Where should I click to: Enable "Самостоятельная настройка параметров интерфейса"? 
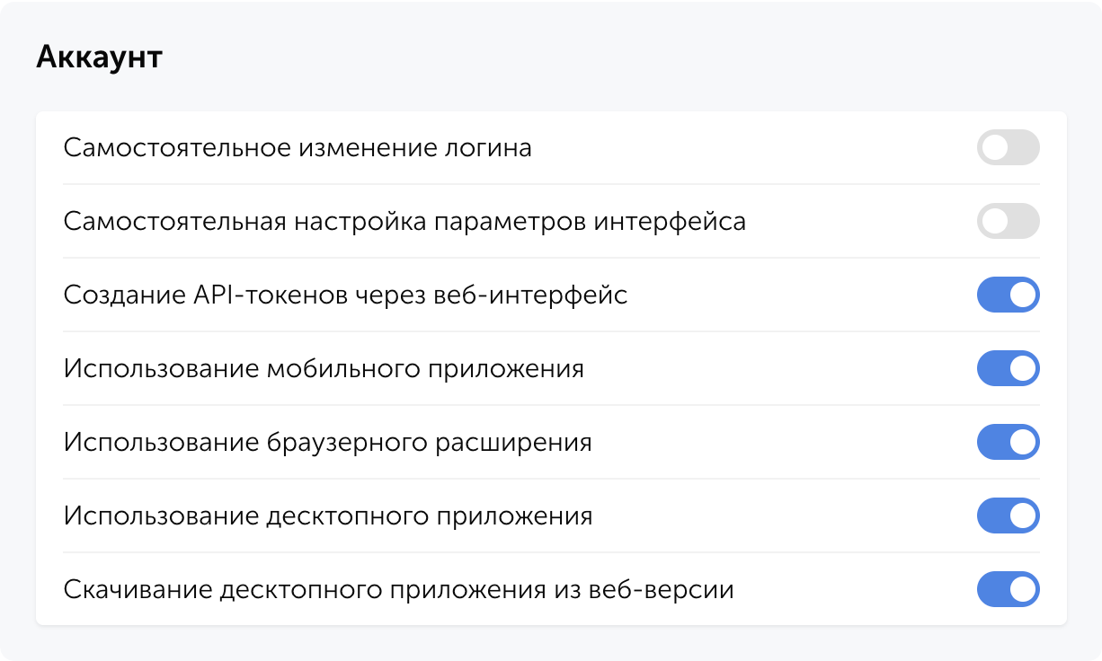point(1008,221)
